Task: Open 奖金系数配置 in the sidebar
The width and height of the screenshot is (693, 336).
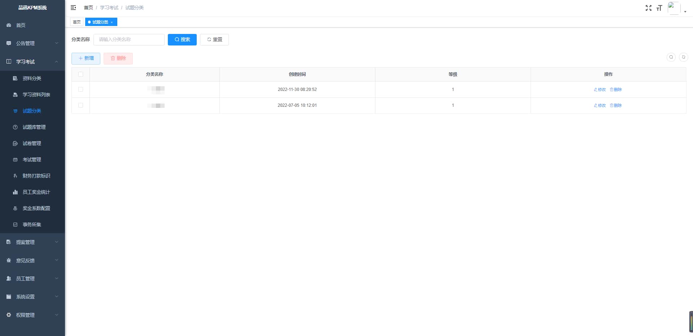Action: coord(32,208)
